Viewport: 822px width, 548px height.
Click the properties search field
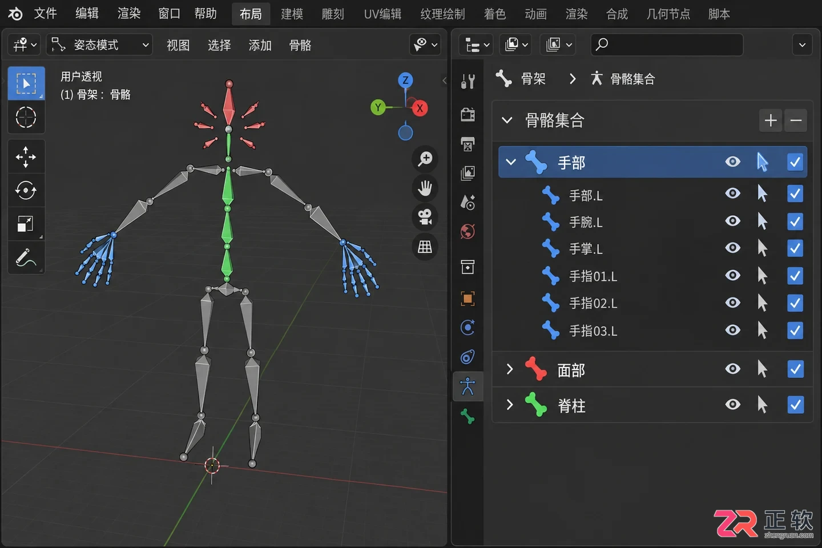pos(667,45)
